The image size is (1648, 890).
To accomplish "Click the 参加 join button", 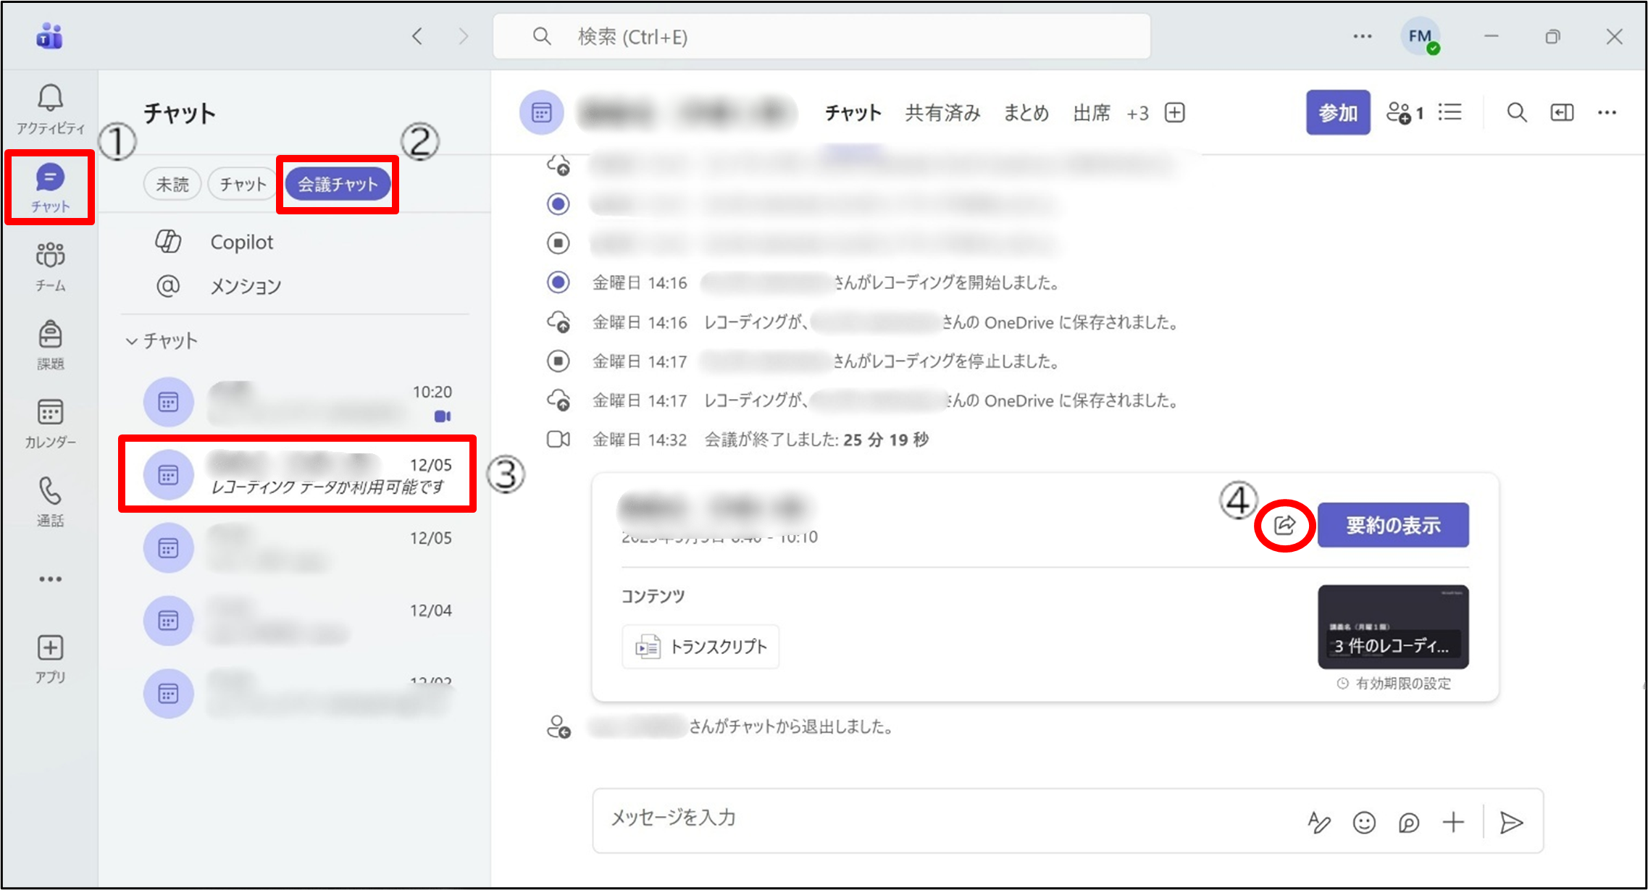I will coord(1337,113).
